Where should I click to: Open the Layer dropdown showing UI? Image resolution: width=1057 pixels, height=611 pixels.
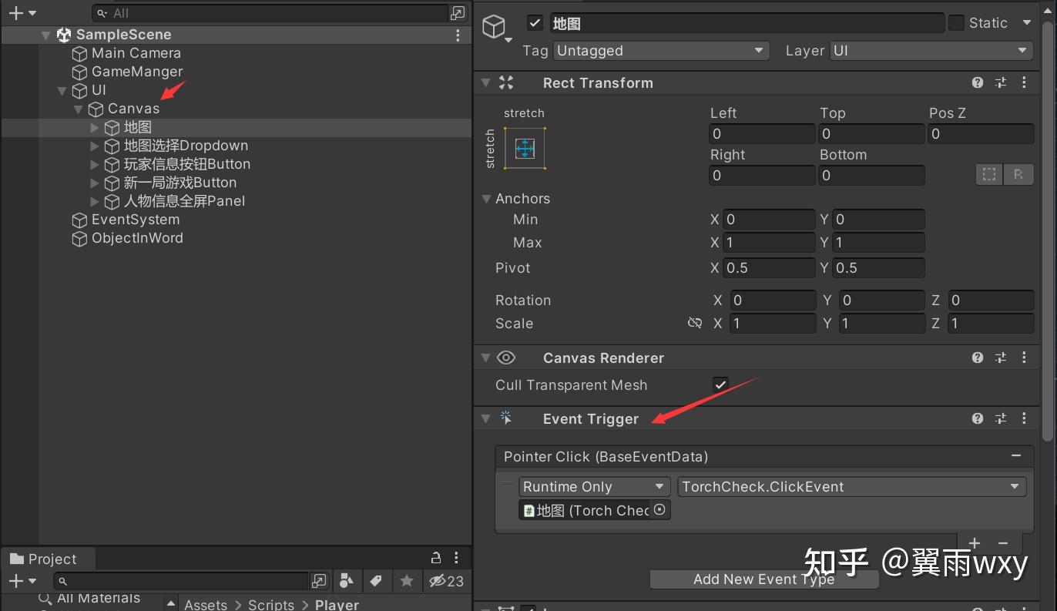click(x=931, y=51)
